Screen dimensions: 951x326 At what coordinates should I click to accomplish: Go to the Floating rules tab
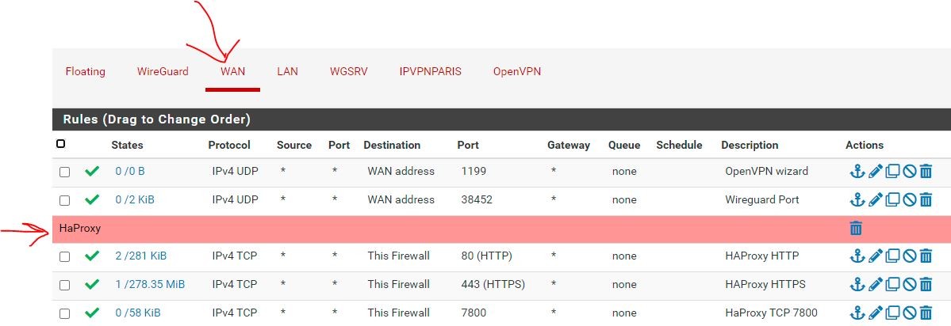85,71
